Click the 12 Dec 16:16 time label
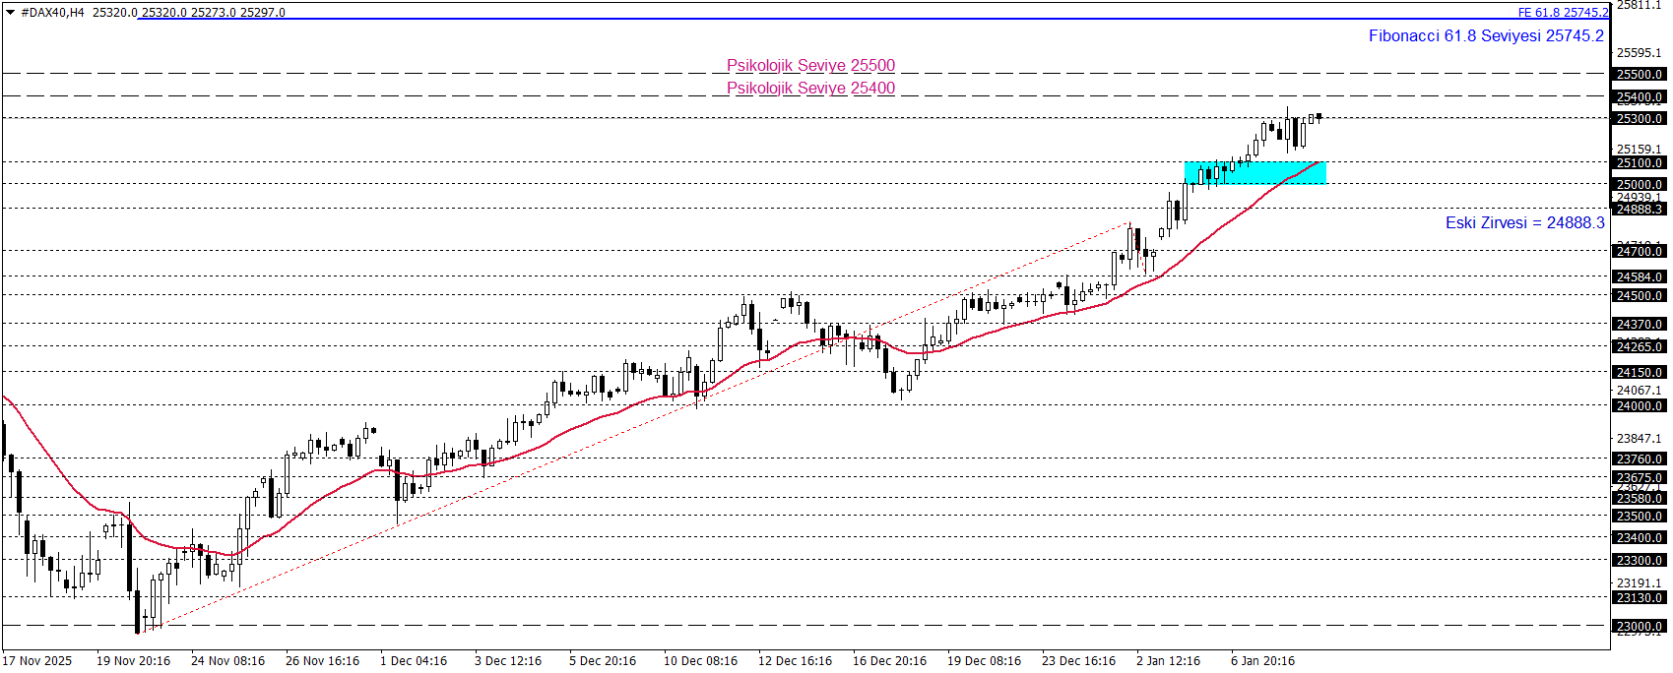Image resolution: width=1673 pixels, height=673 pixels. [x=795, y=660]
